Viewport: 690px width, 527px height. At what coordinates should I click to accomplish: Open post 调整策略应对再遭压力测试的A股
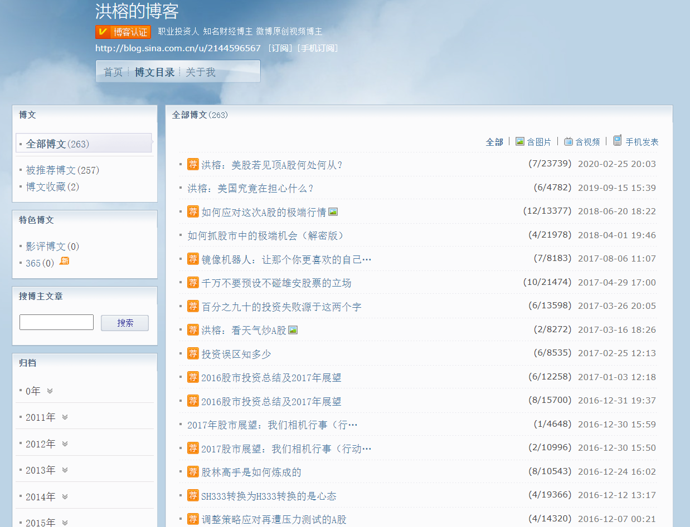tap(274, 520)
